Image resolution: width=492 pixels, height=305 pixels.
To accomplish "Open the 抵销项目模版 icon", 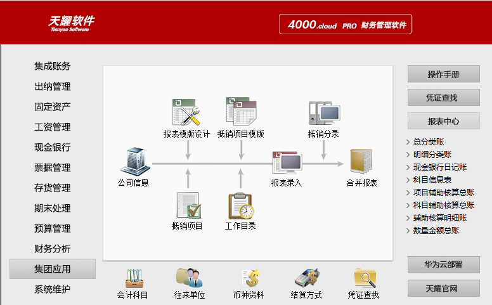I will point(240,112).
